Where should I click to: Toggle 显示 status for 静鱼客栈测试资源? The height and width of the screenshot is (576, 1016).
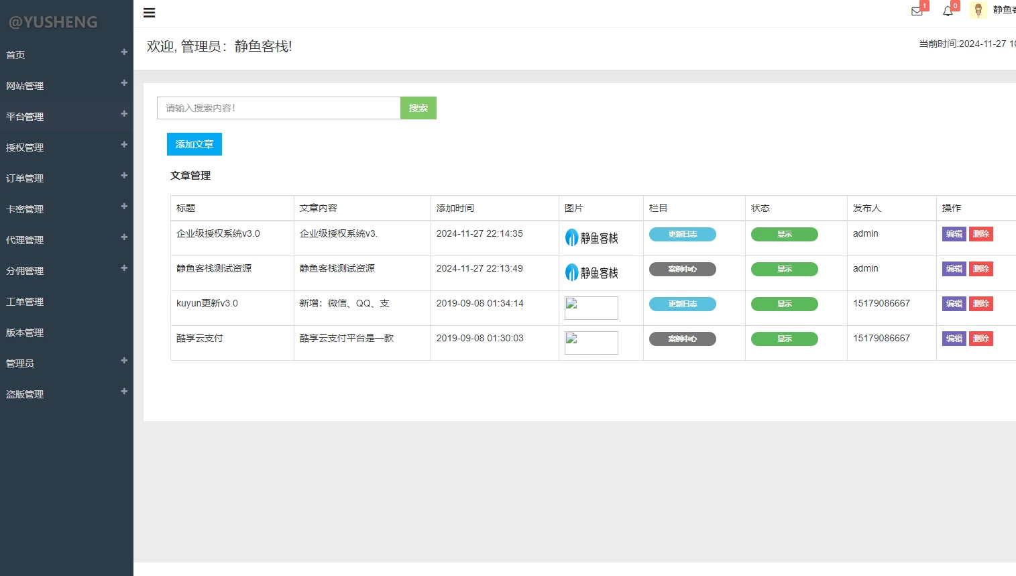(784, 269)
